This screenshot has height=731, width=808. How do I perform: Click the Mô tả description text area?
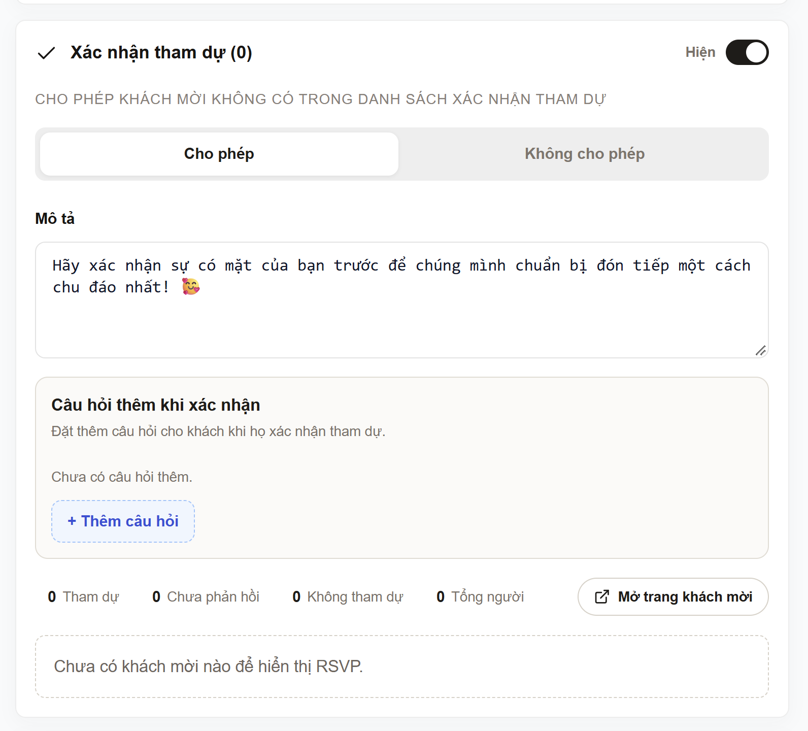pos(402,300)
